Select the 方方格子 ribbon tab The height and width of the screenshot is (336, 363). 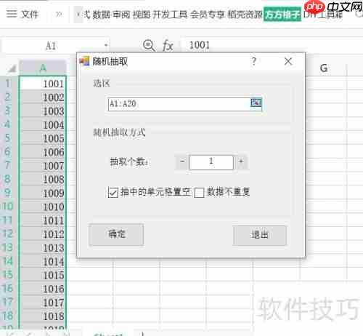tap(282, 15)
